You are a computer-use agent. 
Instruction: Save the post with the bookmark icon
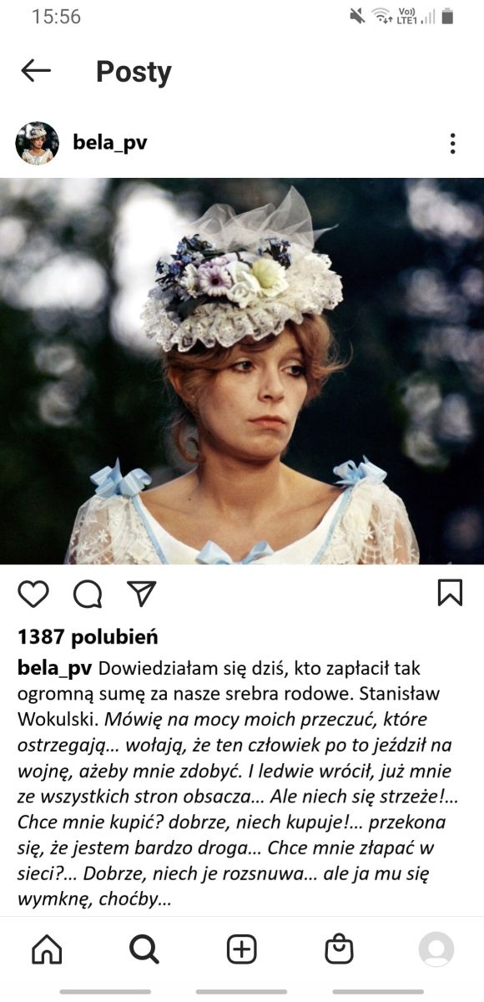pos(450,593)
